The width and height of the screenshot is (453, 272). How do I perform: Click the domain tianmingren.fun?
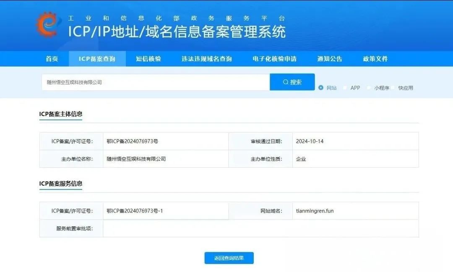[315, 211]
